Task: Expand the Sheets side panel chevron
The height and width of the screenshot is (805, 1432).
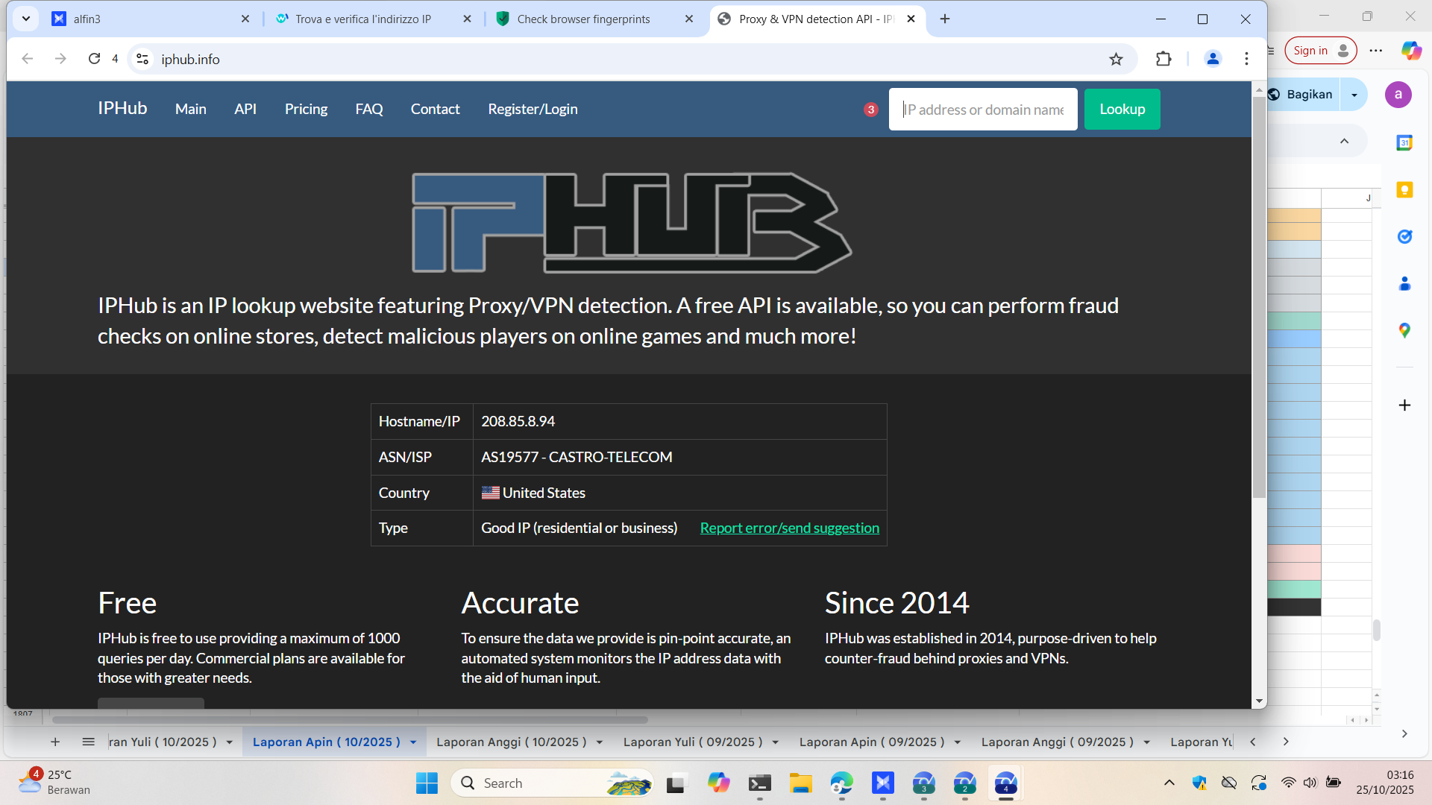Action: pos(1404,734)
